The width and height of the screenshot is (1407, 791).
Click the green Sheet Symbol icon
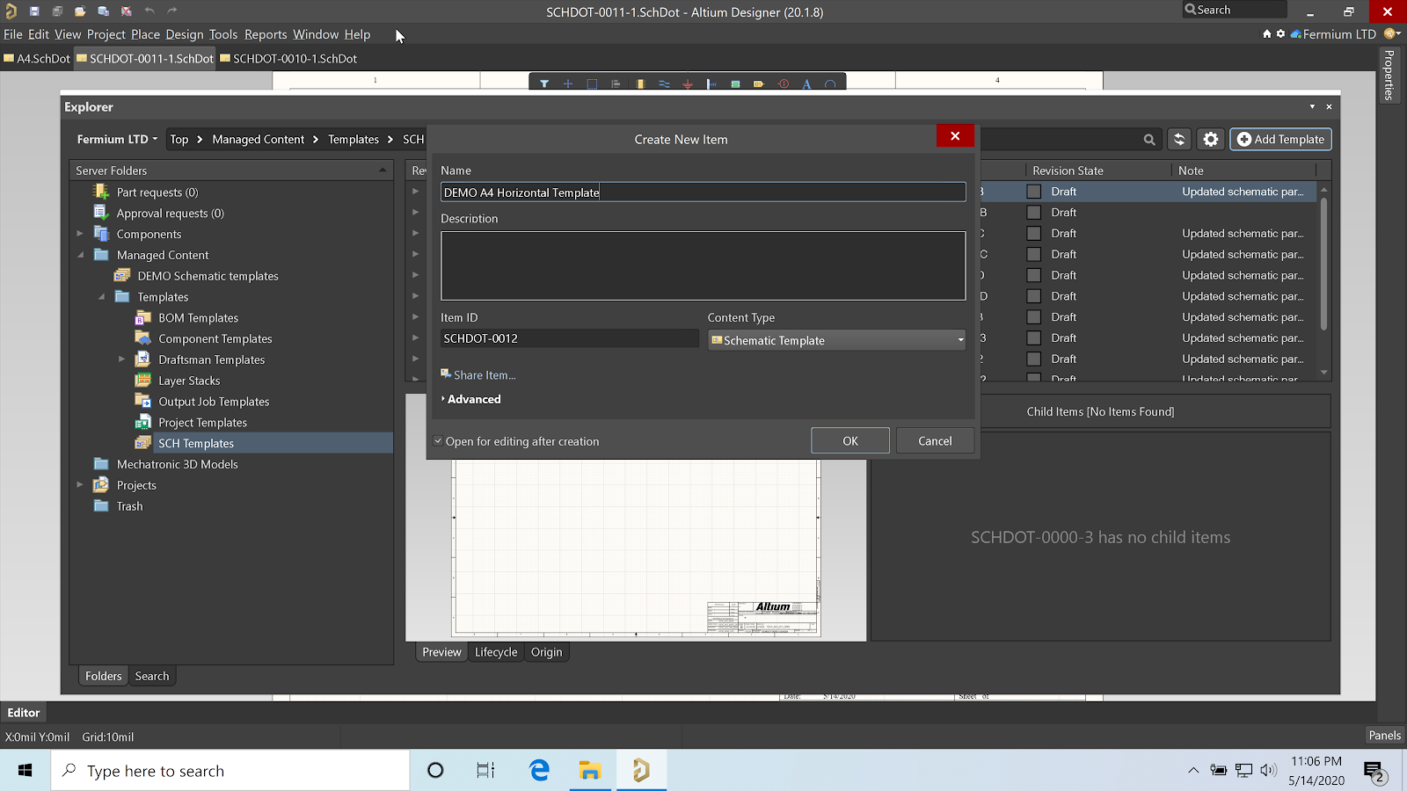point(735,84)
